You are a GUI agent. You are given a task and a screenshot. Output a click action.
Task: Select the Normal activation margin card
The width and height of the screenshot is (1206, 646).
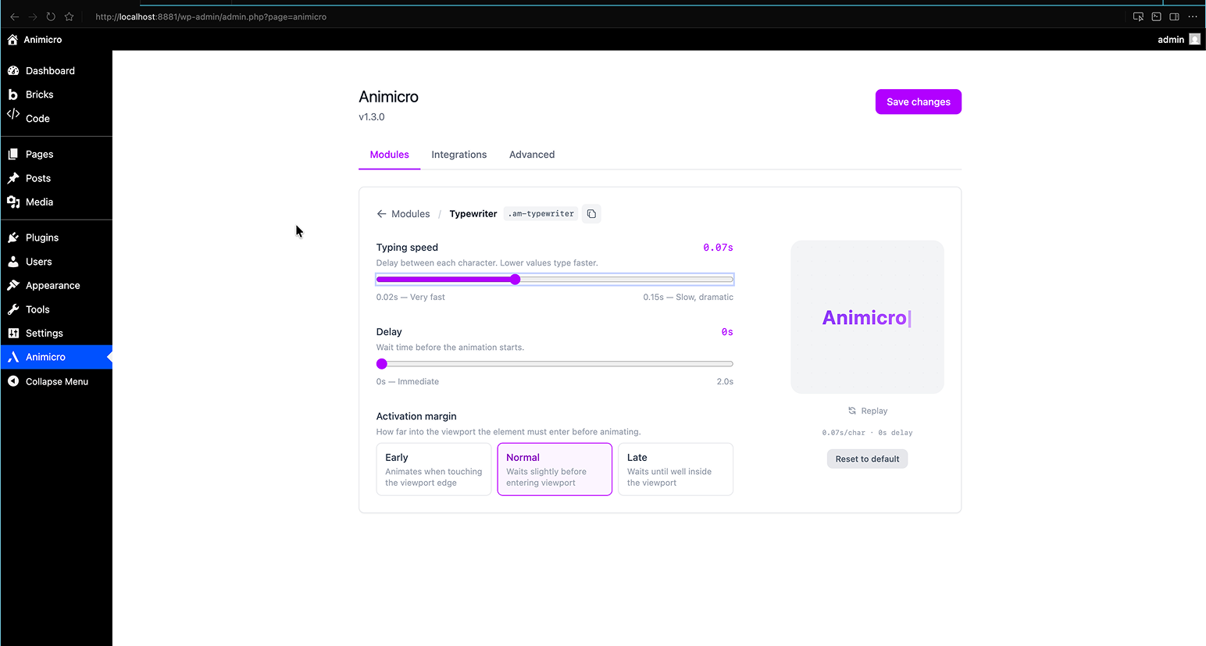(x=555, y=469)
